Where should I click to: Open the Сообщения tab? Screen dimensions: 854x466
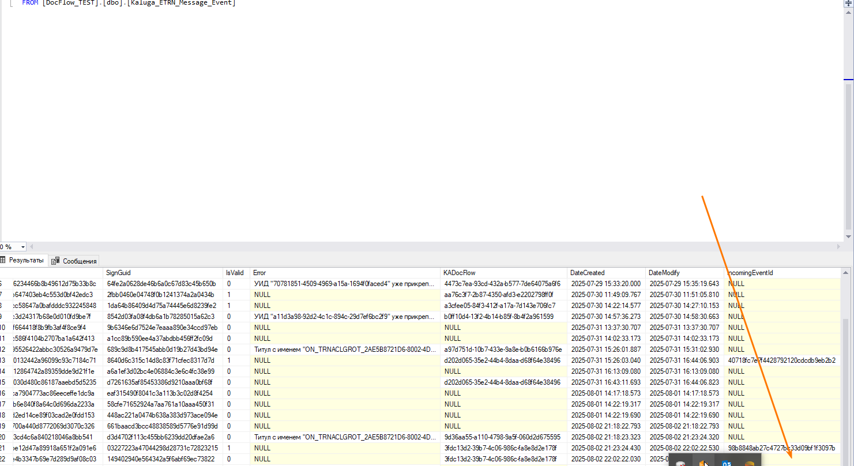pyautogui.click(x=74, y=261)
